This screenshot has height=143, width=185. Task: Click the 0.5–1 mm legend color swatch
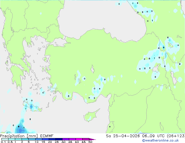click(12, 139)
